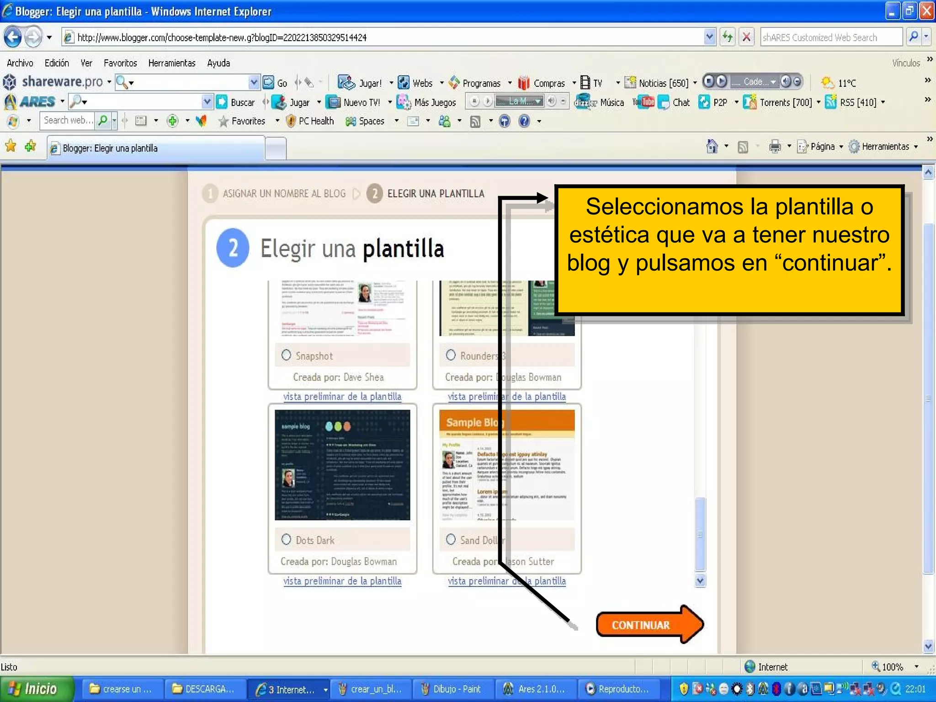Open the Archivo menu
Viewport: 936px width, 702px height.
(20, 63)
